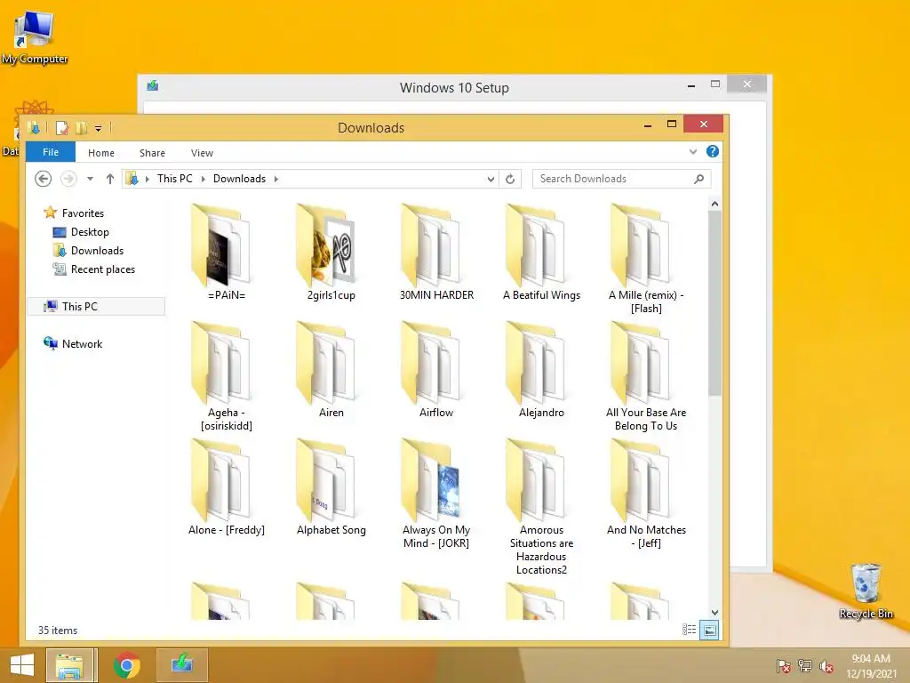This screenshot has width=910, height=683.
Task: Open the 2girls1cup folder icon
Action: point(326,244)
